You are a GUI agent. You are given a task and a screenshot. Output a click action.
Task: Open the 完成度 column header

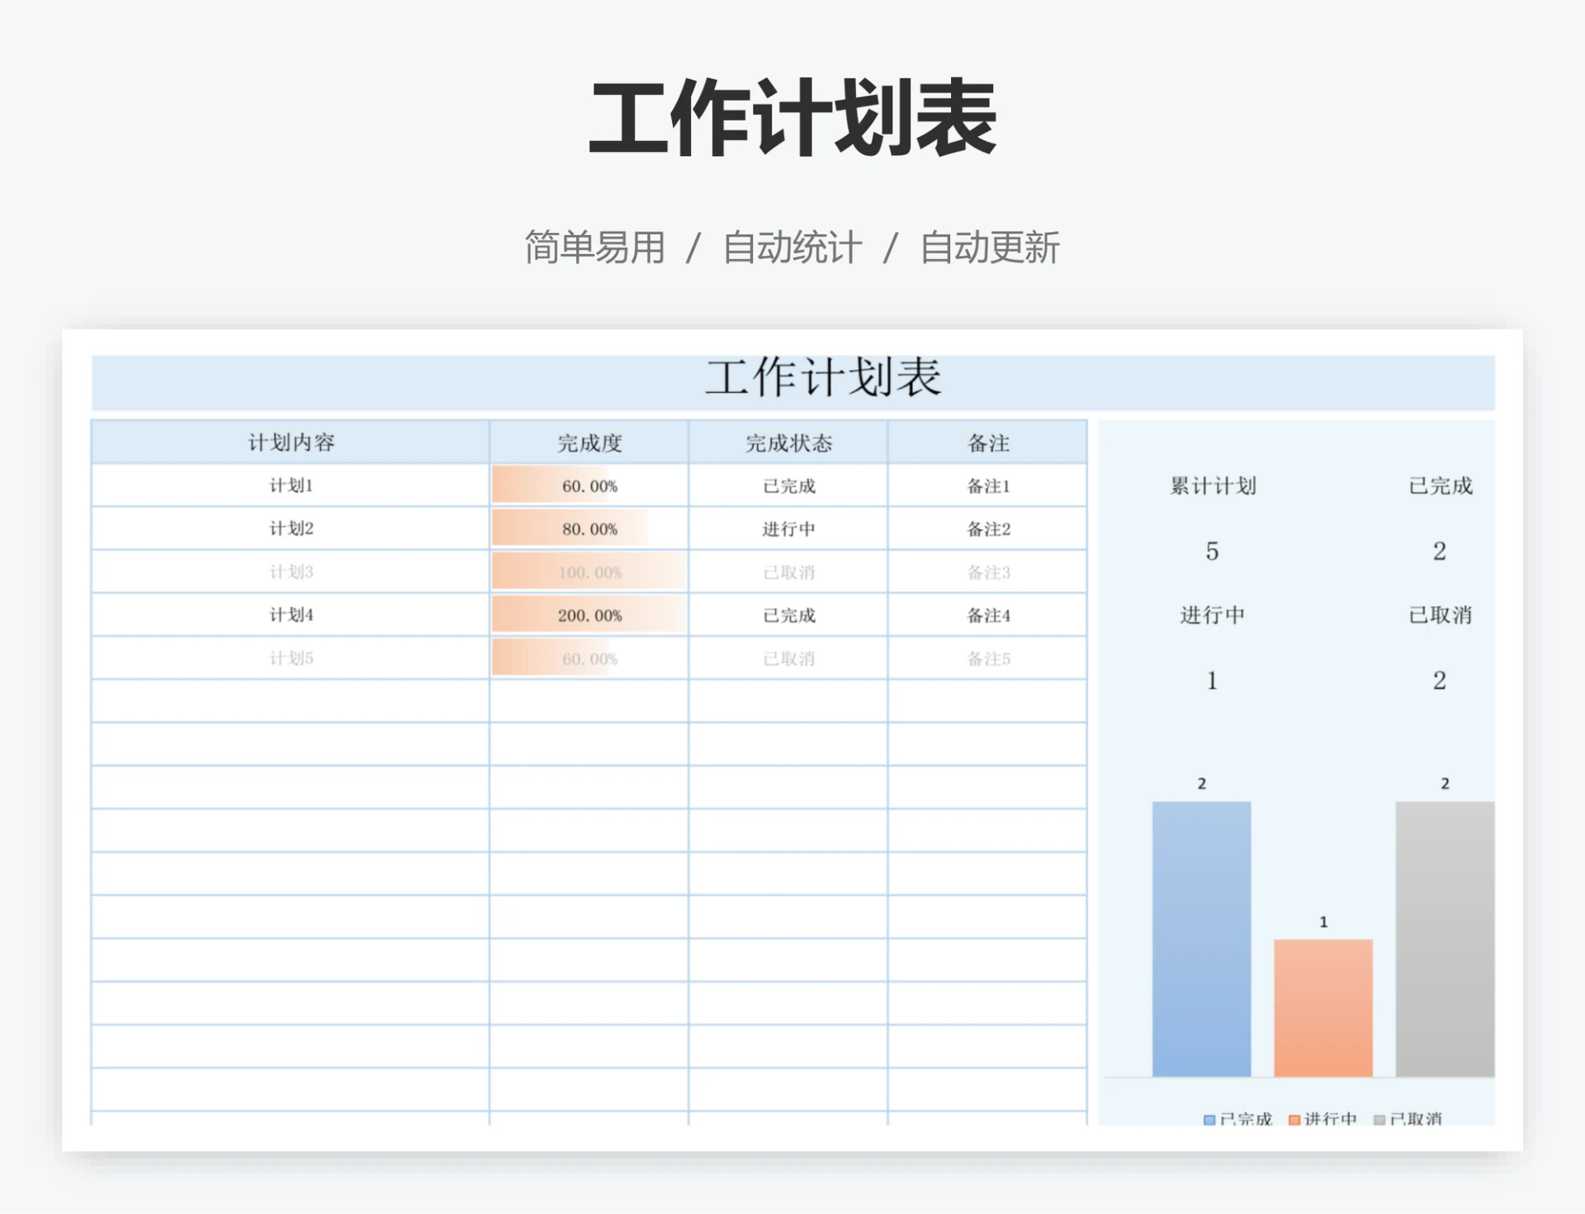[x=589, y=442]
